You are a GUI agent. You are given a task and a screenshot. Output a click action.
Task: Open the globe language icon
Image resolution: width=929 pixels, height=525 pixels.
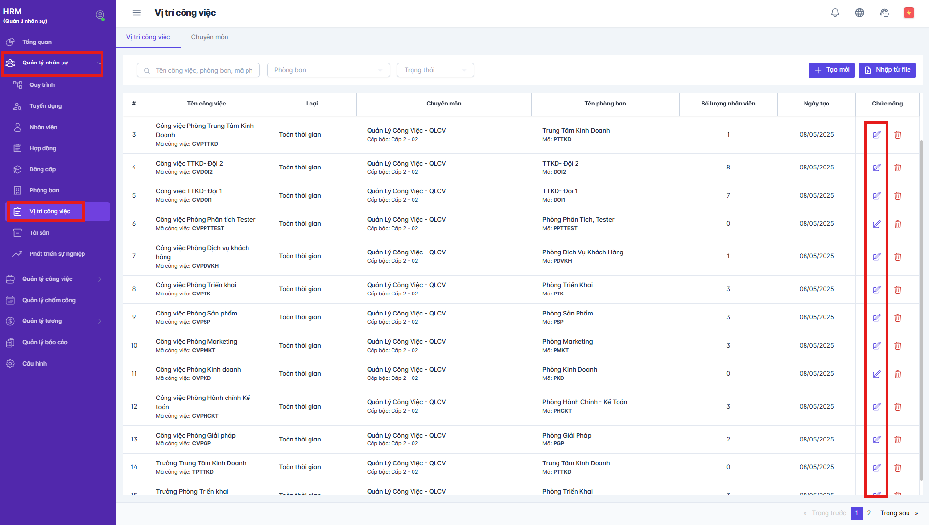[x=859, y=13]
